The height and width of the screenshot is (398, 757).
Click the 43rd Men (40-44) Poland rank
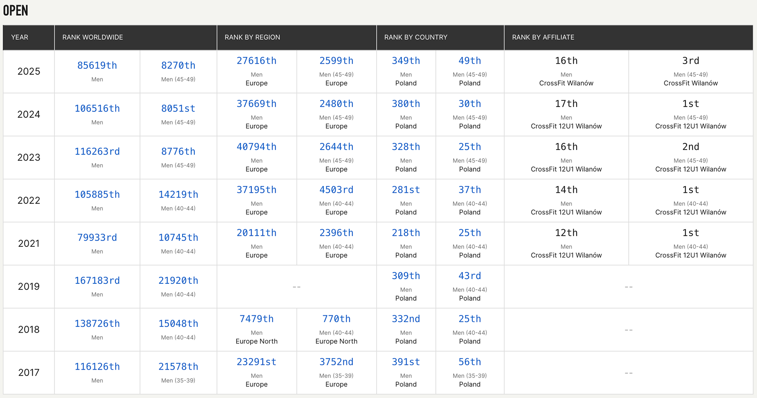(x=470, y=276)
